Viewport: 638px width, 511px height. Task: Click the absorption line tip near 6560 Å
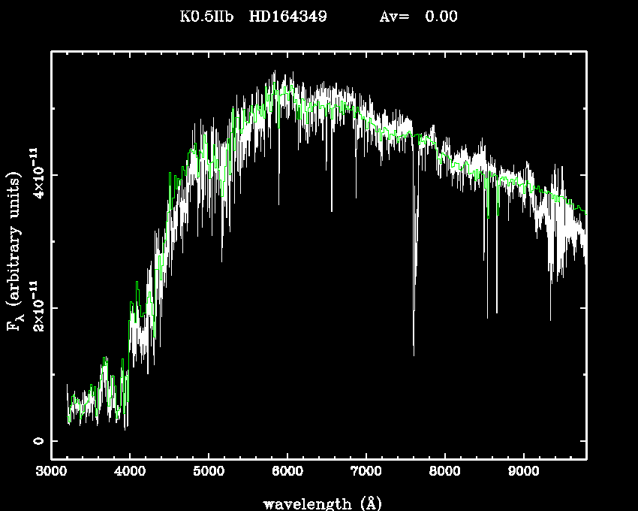[331, 210]
